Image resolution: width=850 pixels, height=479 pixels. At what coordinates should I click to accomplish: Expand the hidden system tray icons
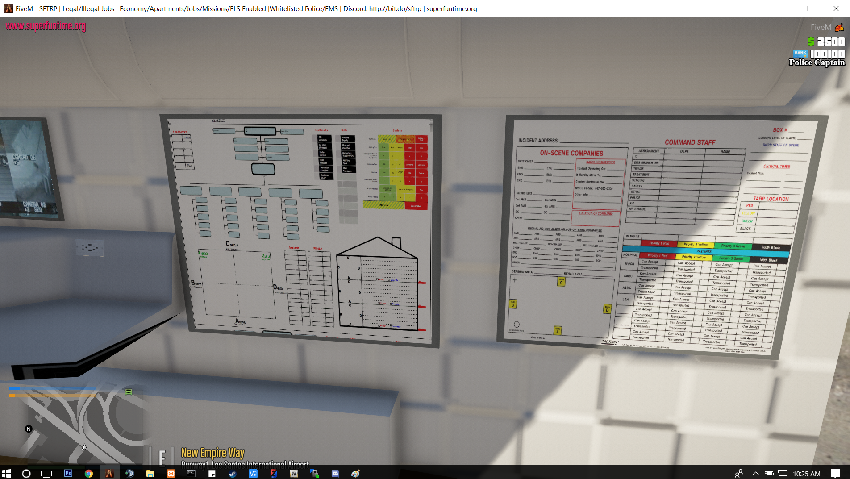[x=755, y=473]
